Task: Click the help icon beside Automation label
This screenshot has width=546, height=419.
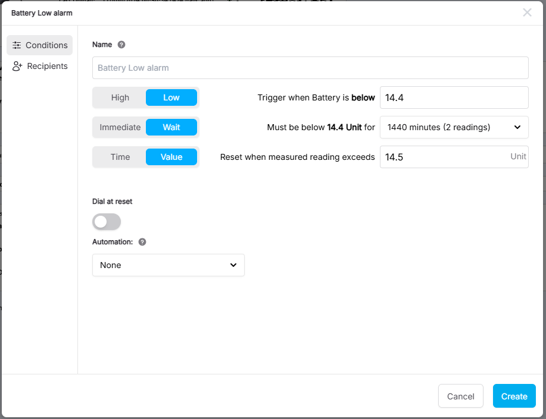Action: pyautogui.click(x=142, y=242)
